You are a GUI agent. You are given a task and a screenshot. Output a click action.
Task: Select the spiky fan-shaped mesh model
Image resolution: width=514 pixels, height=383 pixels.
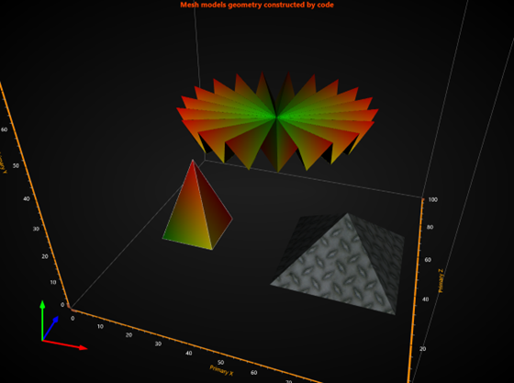[x=277, y=121]
